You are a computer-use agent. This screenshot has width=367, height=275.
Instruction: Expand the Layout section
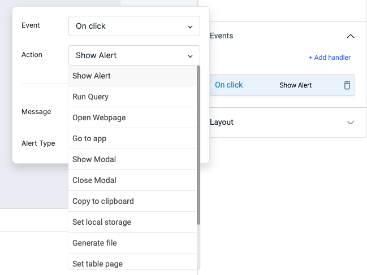350,123
